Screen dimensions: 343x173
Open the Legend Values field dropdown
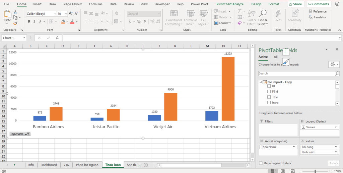[336, 127]
